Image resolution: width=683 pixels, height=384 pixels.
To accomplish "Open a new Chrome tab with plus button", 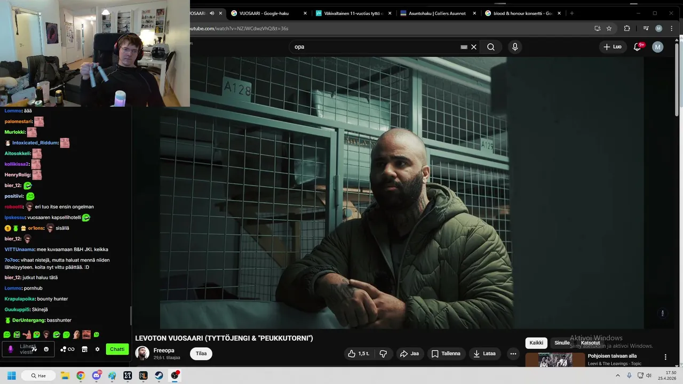I will click(571, 13).
